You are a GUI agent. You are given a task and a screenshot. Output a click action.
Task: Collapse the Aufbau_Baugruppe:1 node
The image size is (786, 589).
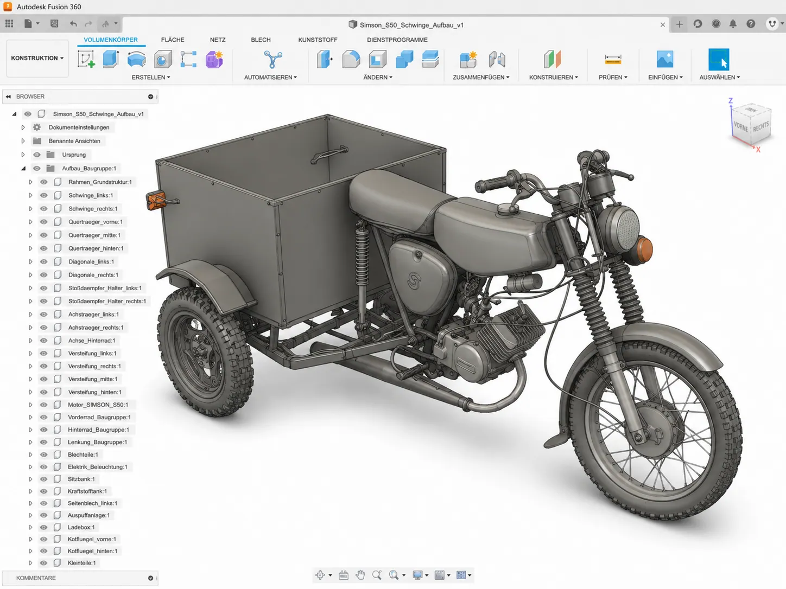[23, 168]
